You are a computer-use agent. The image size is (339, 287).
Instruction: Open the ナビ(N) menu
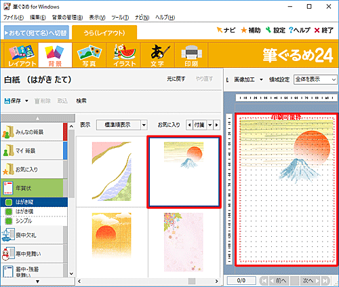(142, 18)
